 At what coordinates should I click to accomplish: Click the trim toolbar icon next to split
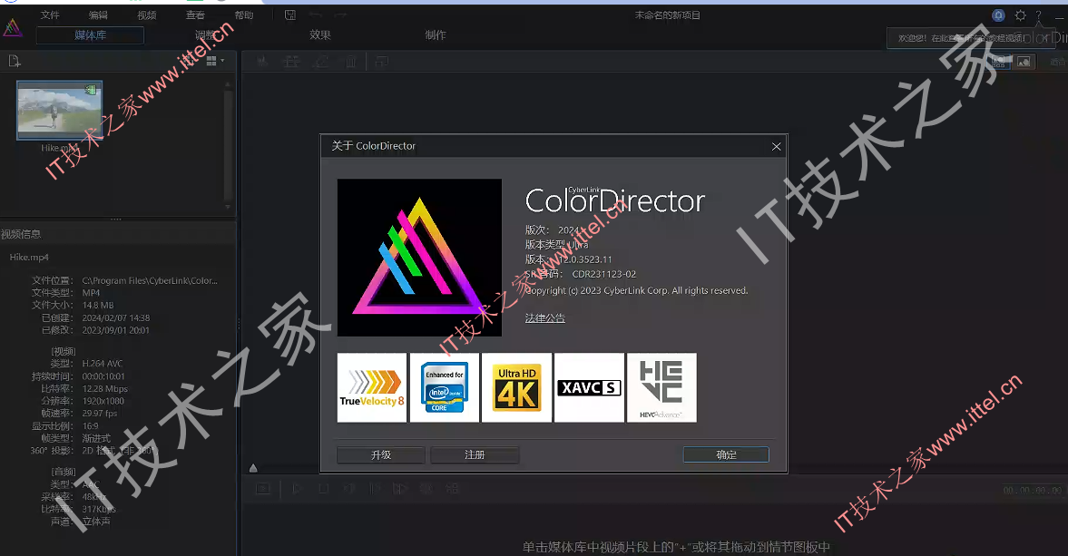click(291, 62)
